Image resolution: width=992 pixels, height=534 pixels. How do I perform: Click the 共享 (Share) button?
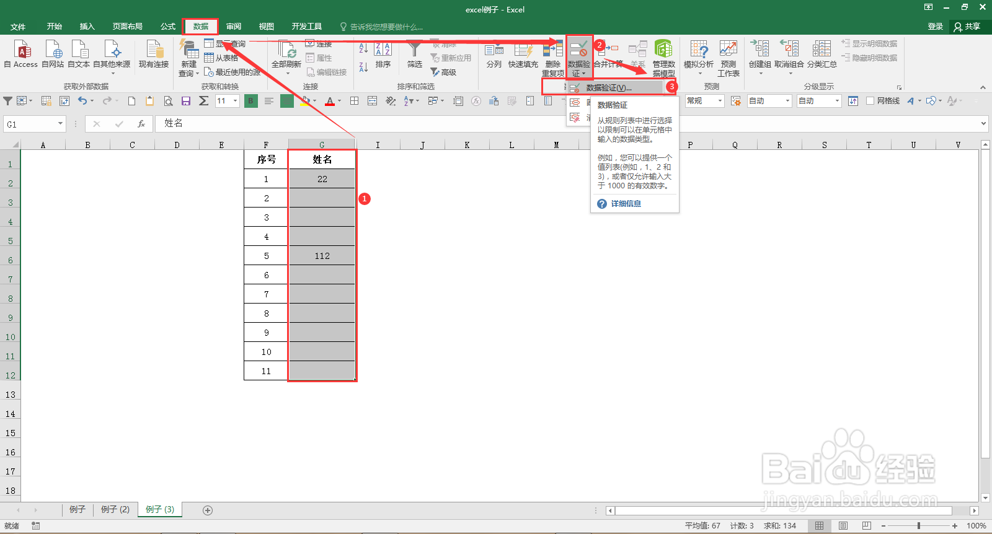[x=968, y=27]
